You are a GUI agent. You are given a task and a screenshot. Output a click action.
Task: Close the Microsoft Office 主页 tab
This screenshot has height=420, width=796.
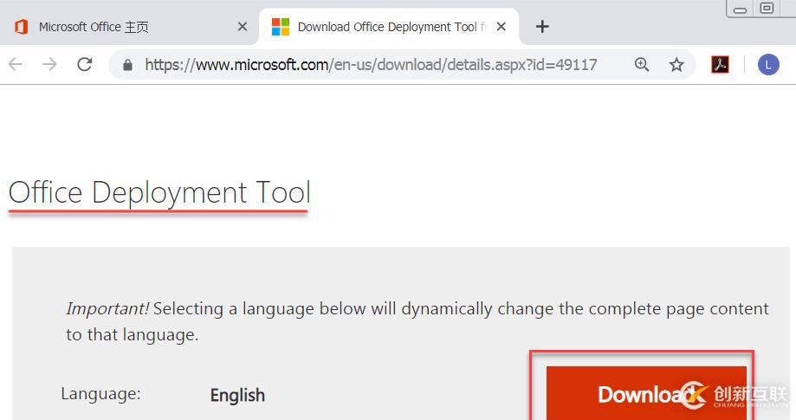(243, 26)
